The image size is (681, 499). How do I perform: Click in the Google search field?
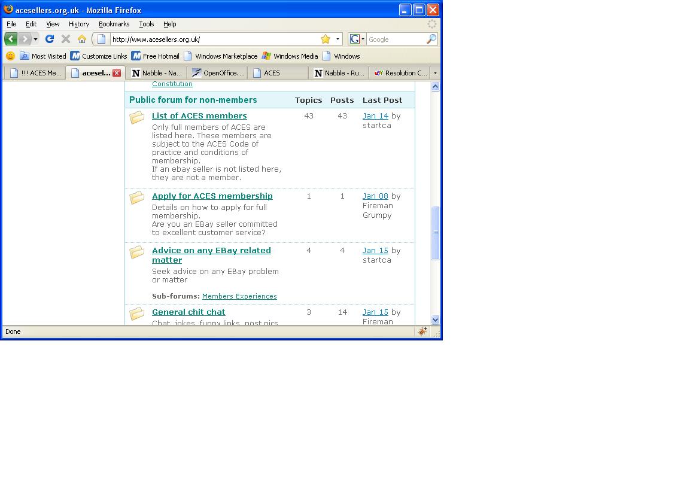click(x=395, y=39)
